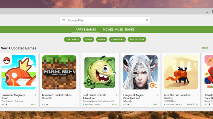Open three-dot menu for Best Fiends
The image size is (213, 119).
click(116, 95)
